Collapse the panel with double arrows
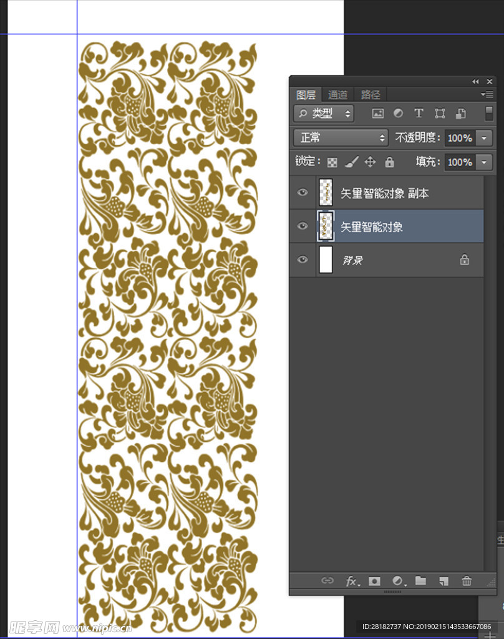Viewport: 504px width, 639px height. [475, 82]
